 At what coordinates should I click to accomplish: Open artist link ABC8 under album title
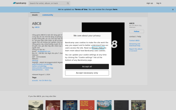(x=37, y=27)
